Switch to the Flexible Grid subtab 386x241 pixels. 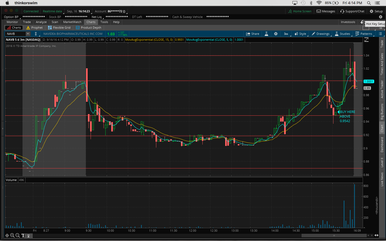59,28
